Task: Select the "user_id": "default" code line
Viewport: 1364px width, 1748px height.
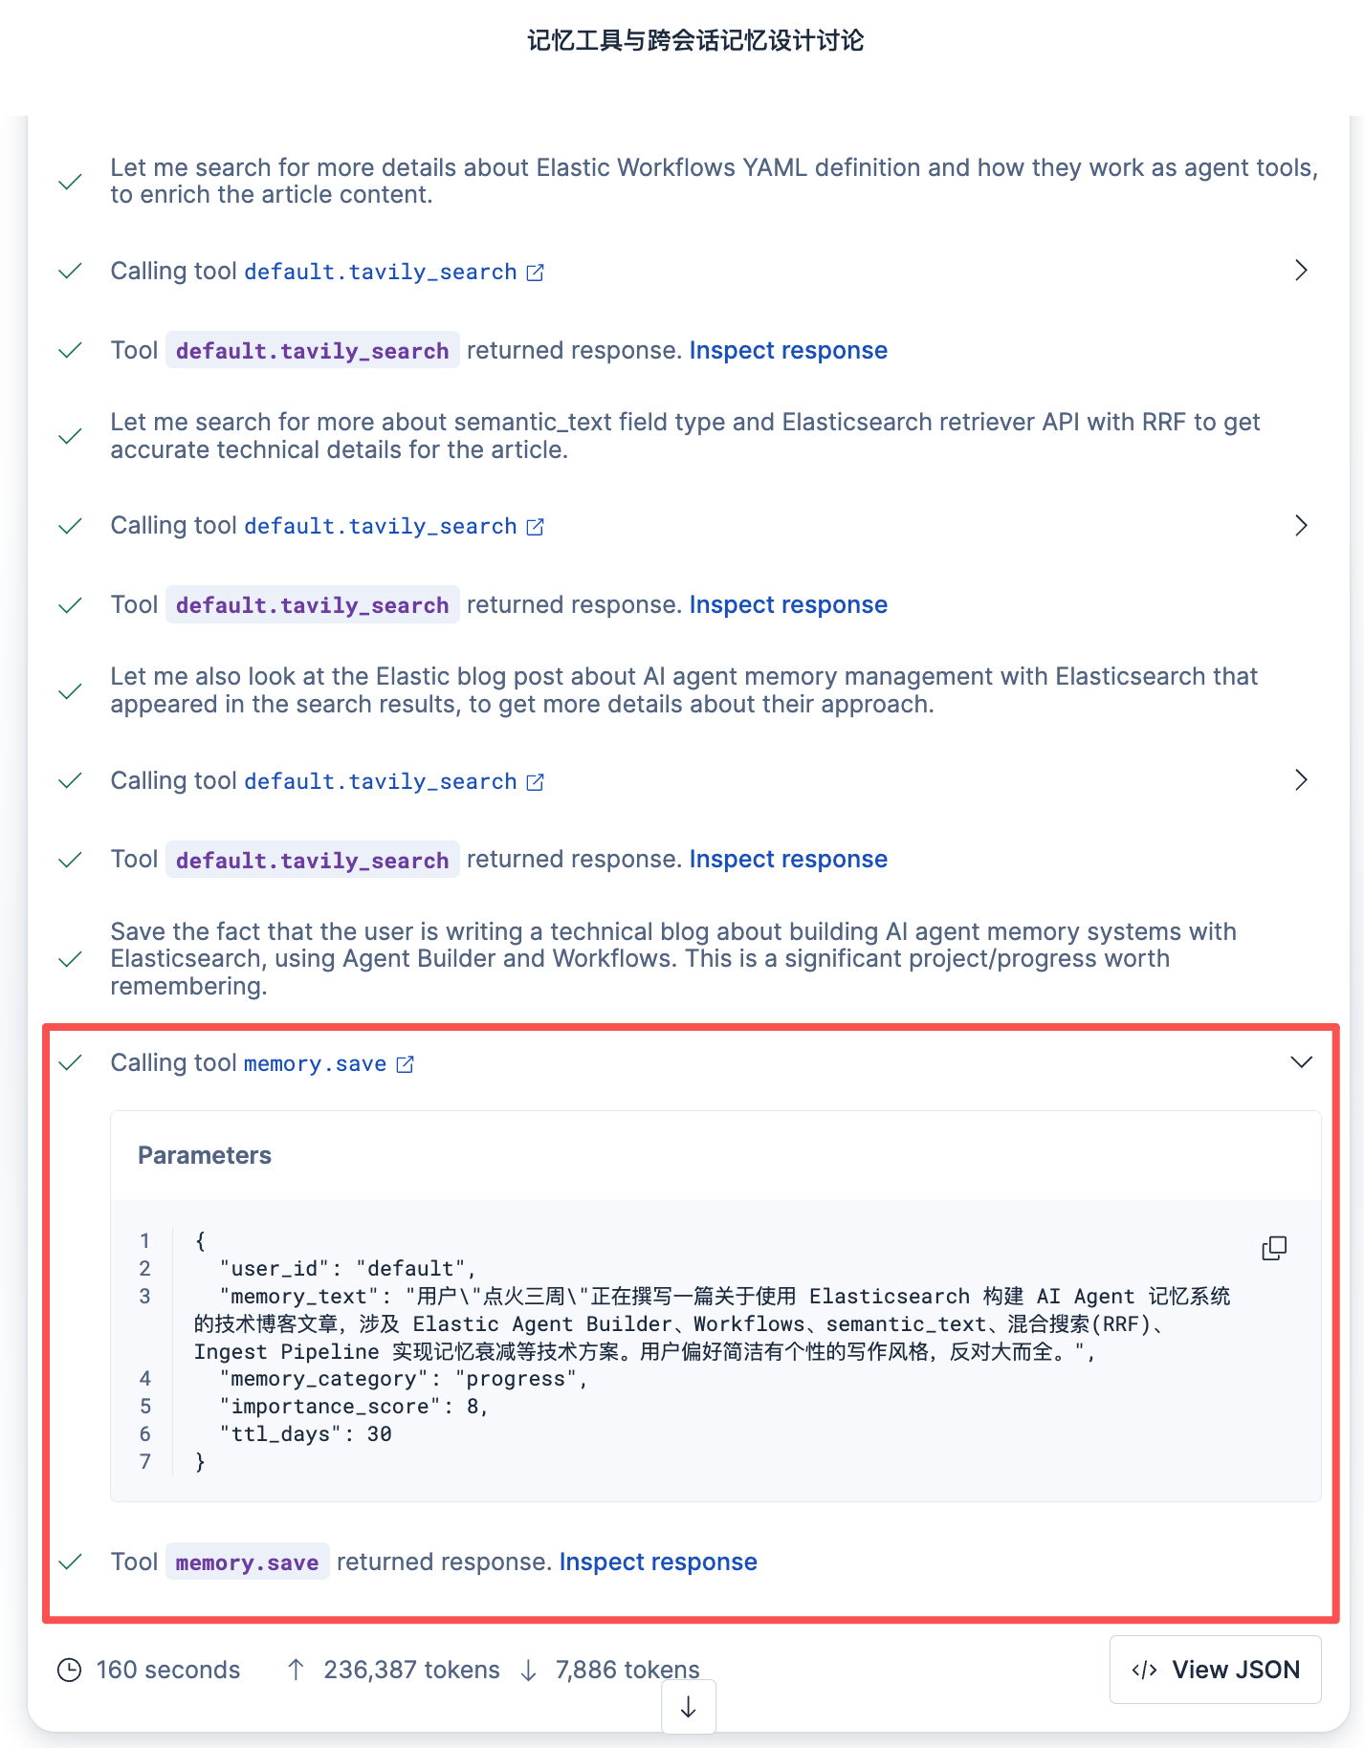Action: tap(348, 1269)
